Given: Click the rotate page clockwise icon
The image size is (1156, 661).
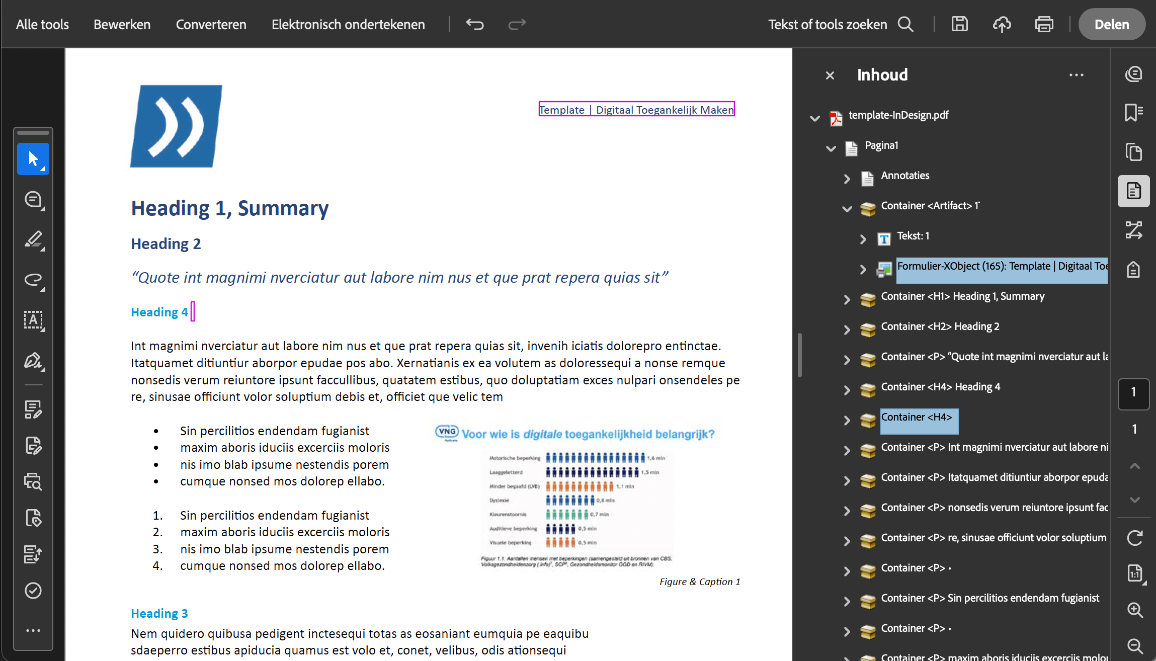Looking at the screenshot, I should click(1134, 538).
